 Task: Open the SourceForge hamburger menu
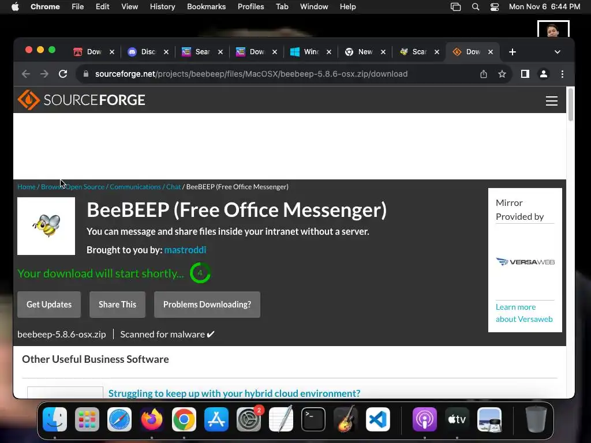tap(551, 100)
